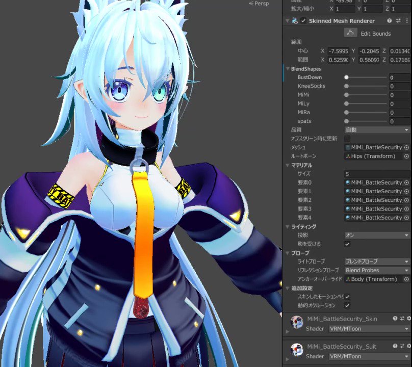The image size is (412, 367).
Task: Click the MiMi blend shape slider
Action: tap(366, 95)
